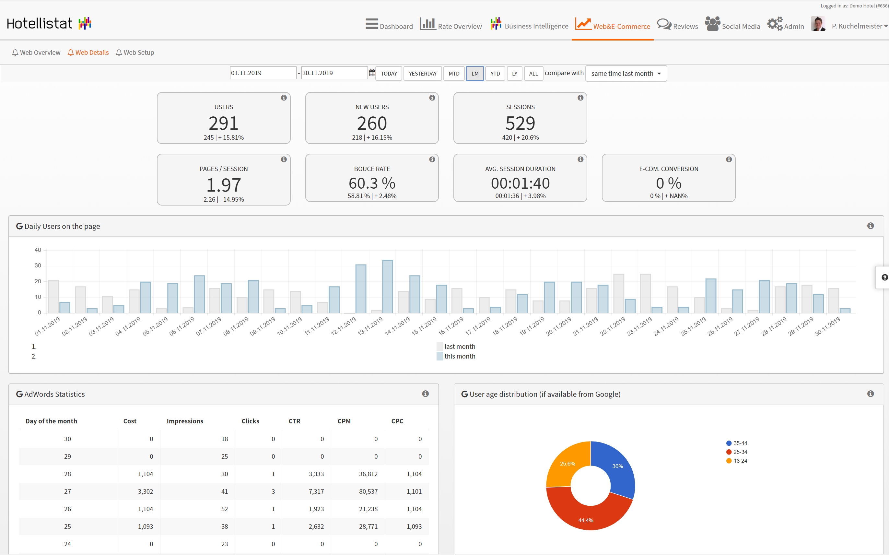Open info icon on USERS card
889x555 pixels.
point(284,98)
